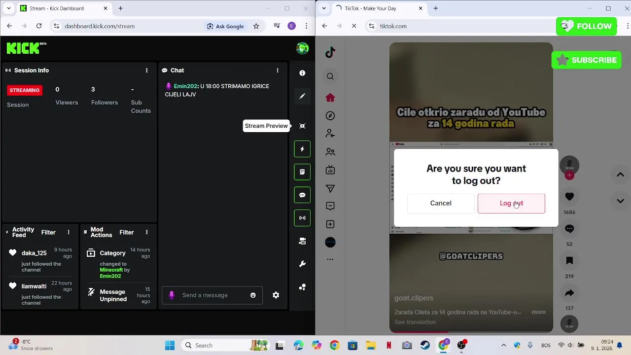Click the Minecraft category link
The image size is (631, 355).
coord(111,270)
